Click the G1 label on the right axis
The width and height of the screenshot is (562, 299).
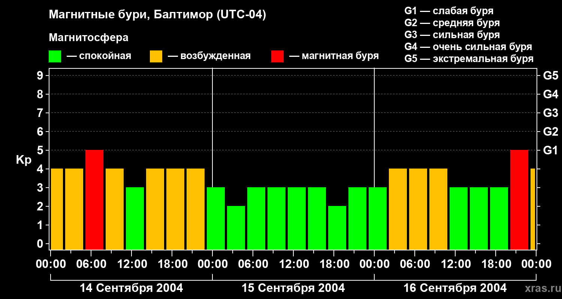tap(550, 150)
